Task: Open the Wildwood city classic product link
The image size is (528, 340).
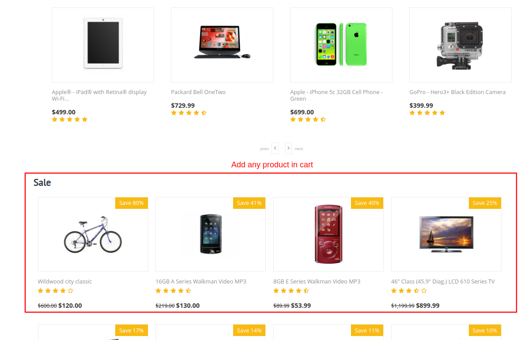Action: 65,282
